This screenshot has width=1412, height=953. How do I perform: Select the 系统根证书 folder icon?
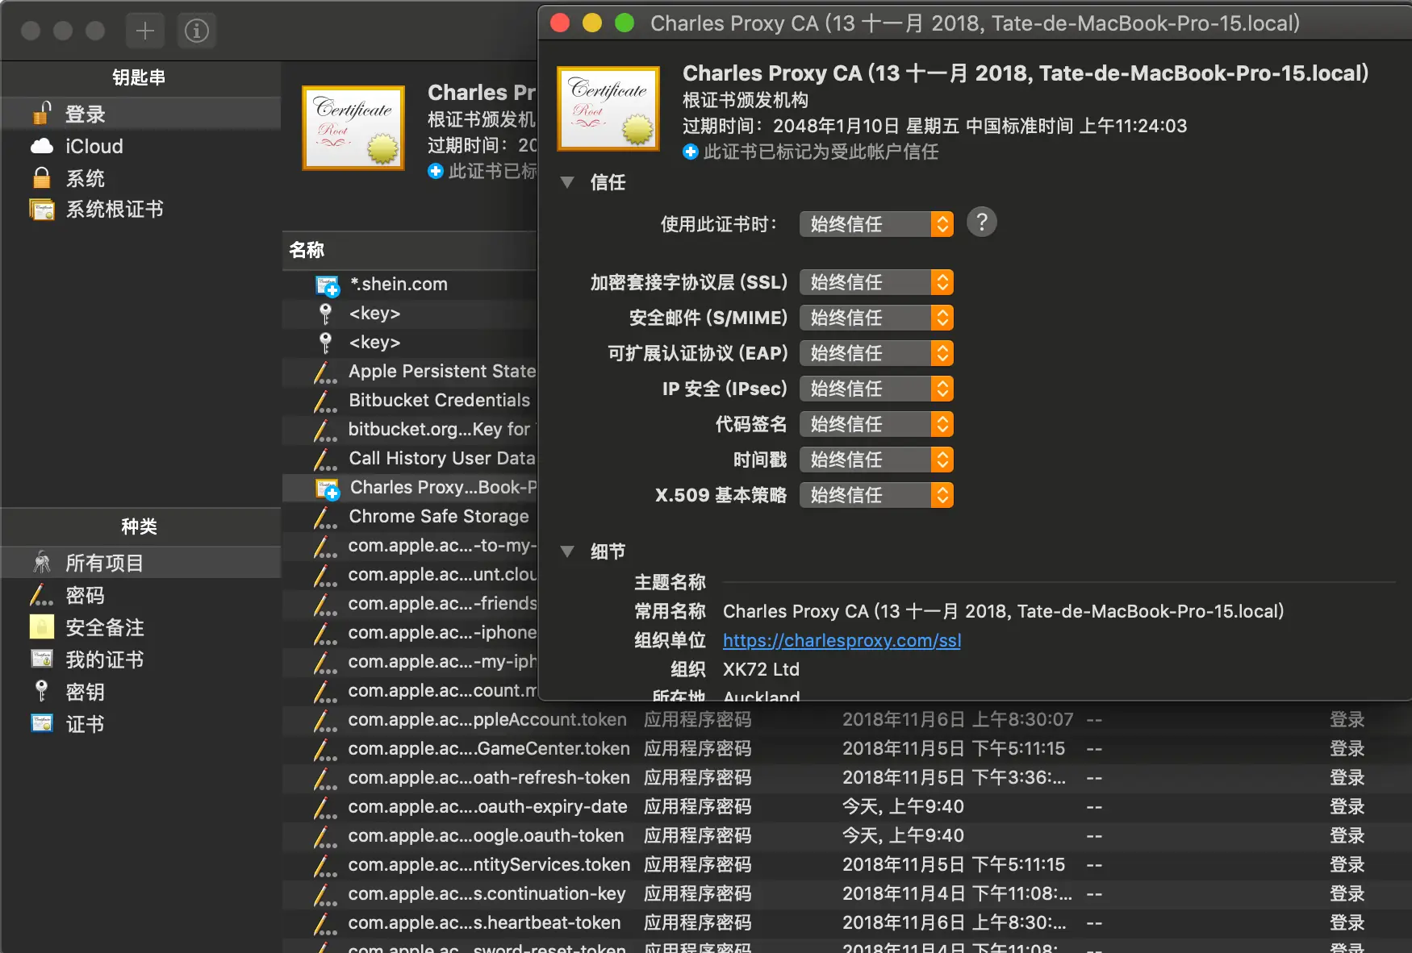click(x=42, y=210)
